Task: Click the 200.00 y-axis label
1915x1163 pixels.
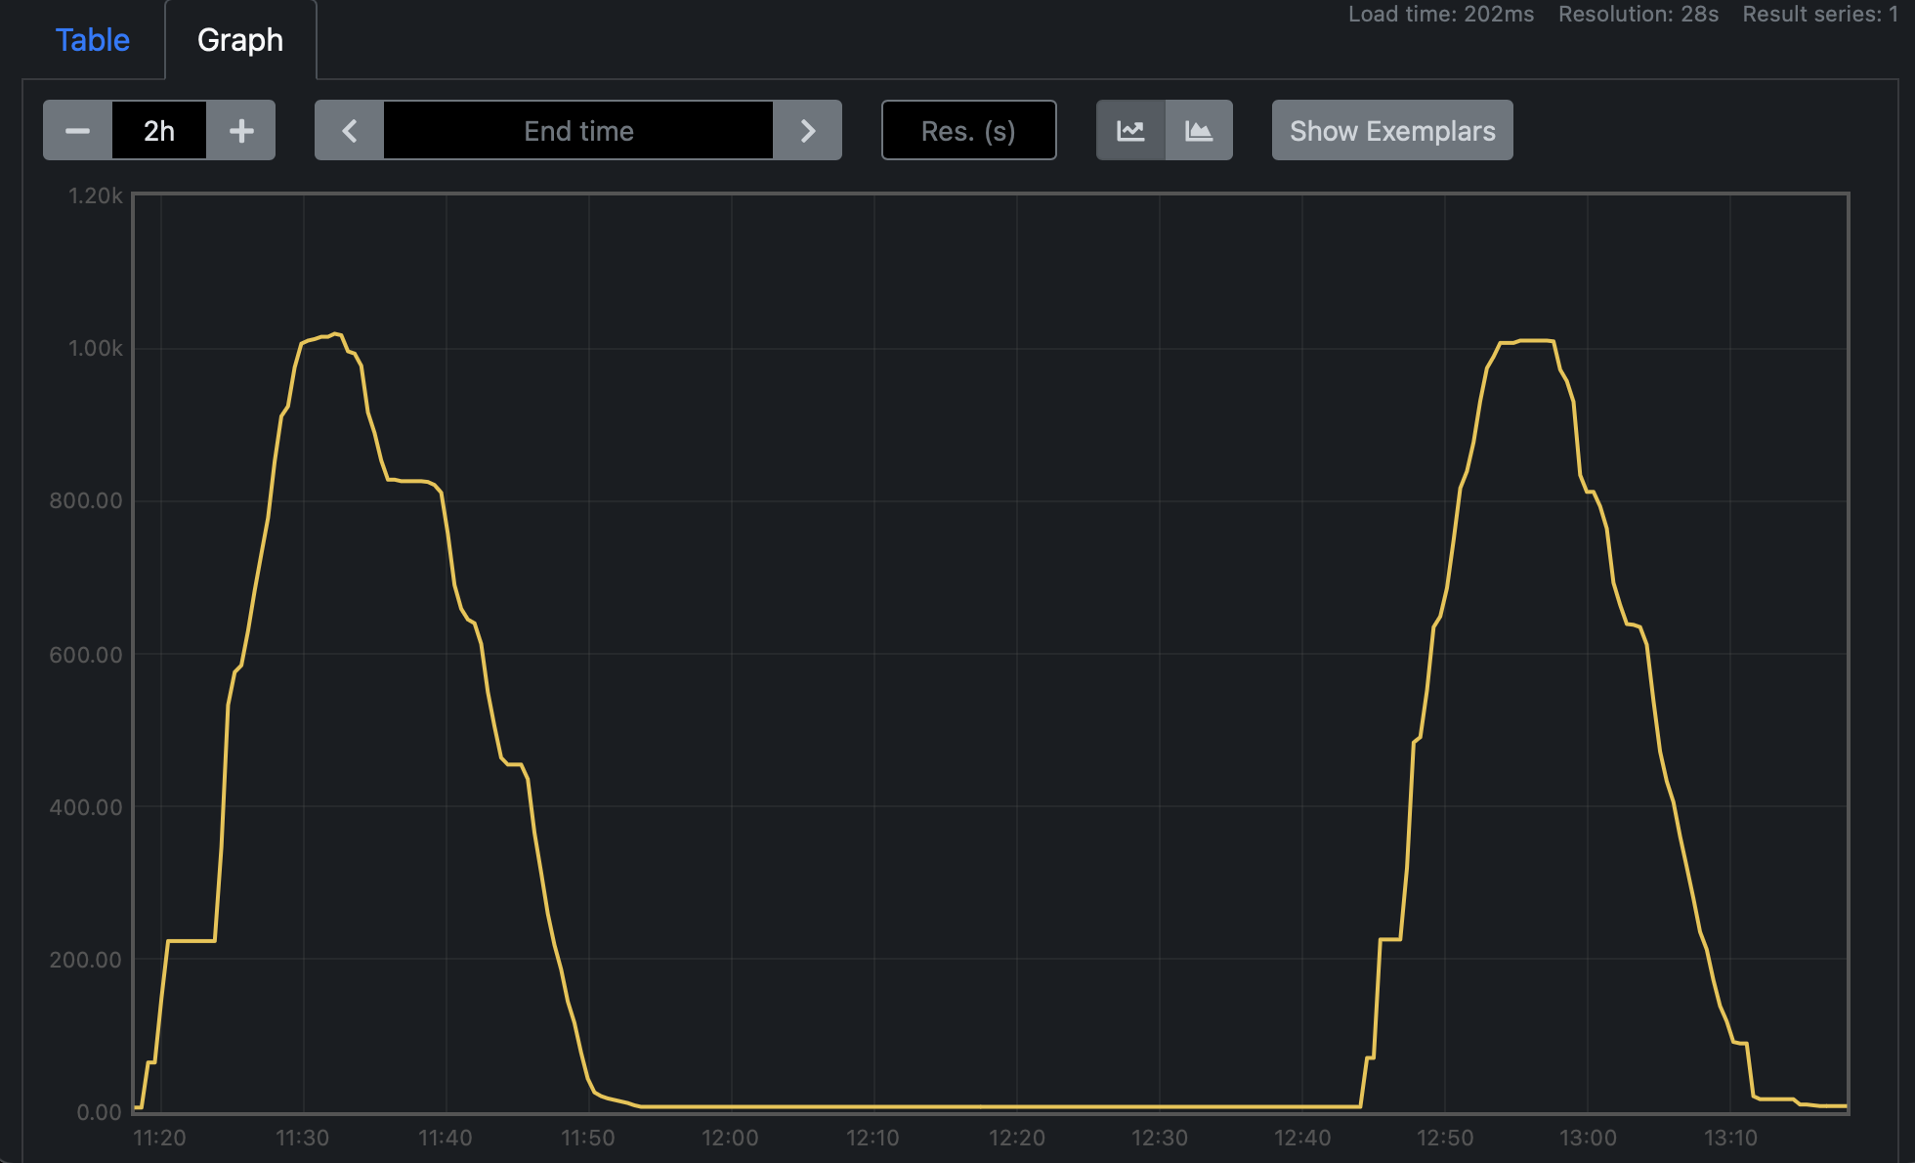Action: click(86, 959)
